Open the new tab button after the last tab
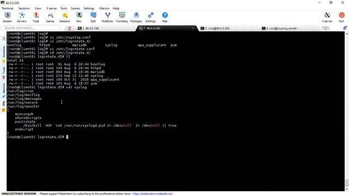 click(x=326, y=28)
